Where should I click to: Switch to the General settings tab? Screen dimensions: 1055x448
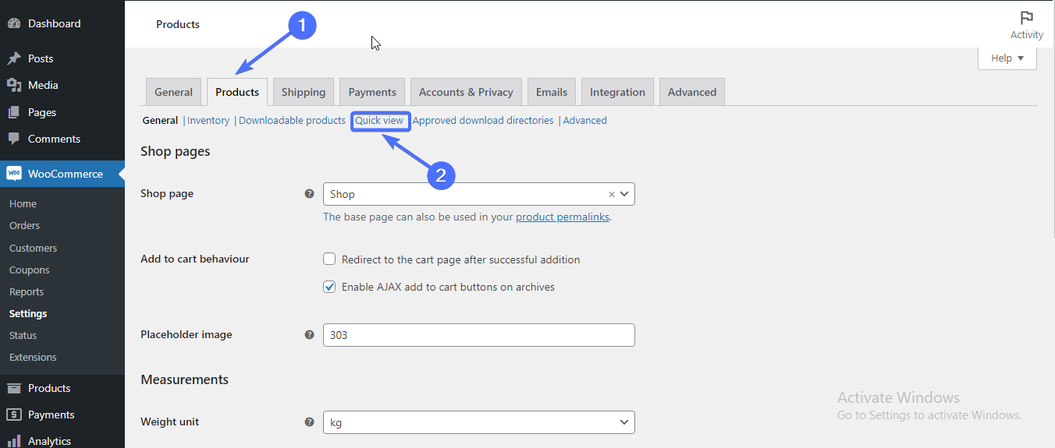pyautogui.click(x=173, y=92)
